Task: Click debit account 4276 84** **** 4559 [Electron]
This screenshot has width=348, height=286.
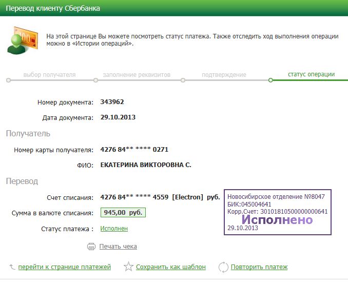Action: 152,197
